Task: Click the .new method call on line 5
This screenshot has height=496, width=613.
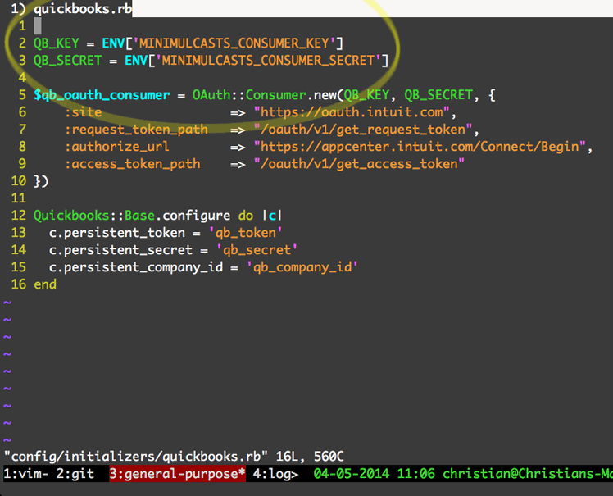Action: [x=321, y=95]
